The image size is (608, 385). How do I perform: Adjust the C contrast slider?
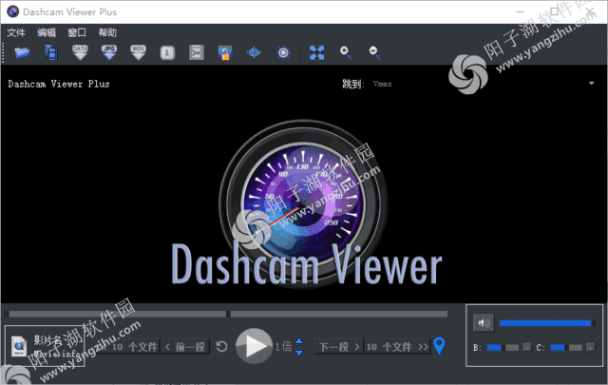[566, 347]
